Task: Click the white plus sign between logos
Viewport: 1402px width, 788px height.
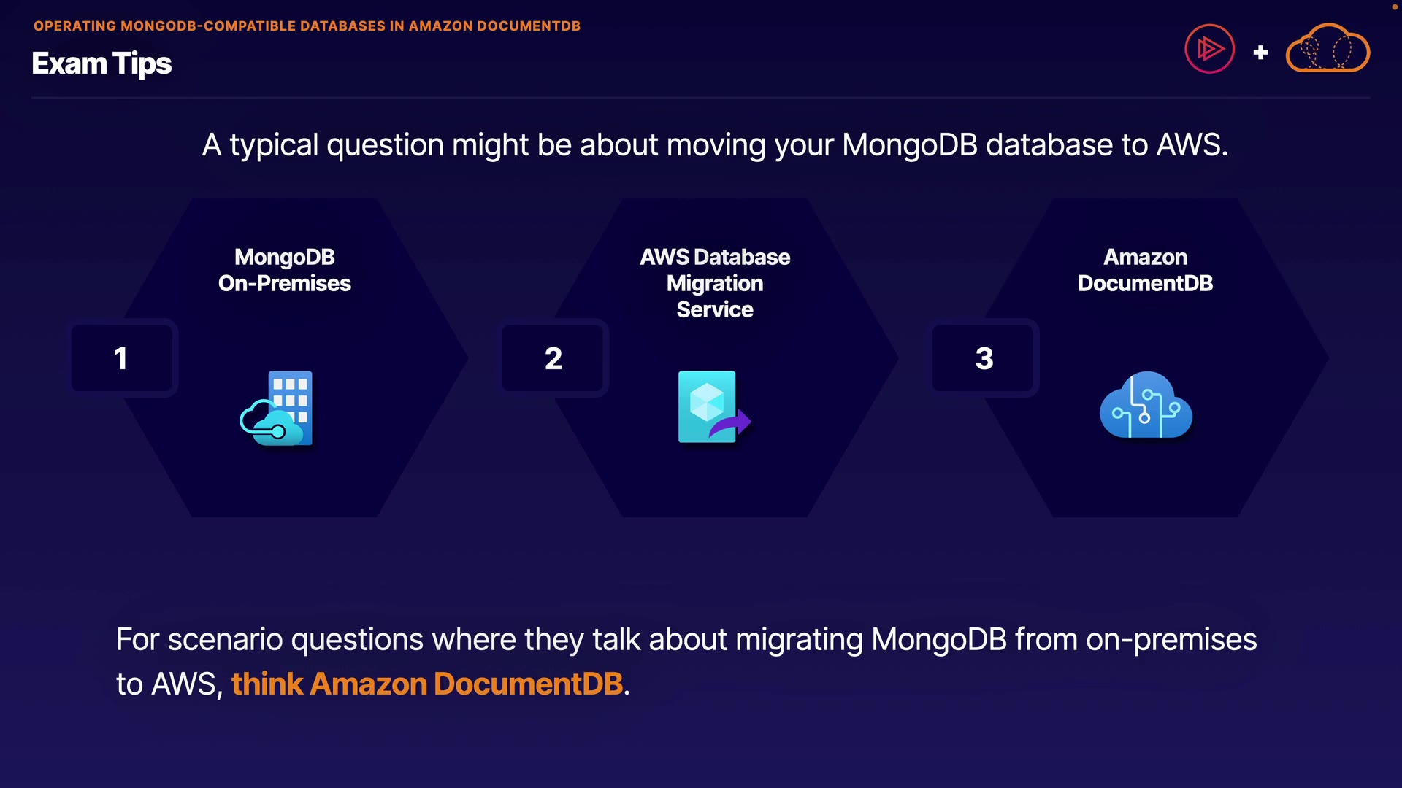Action: (x=1260, y=53)
